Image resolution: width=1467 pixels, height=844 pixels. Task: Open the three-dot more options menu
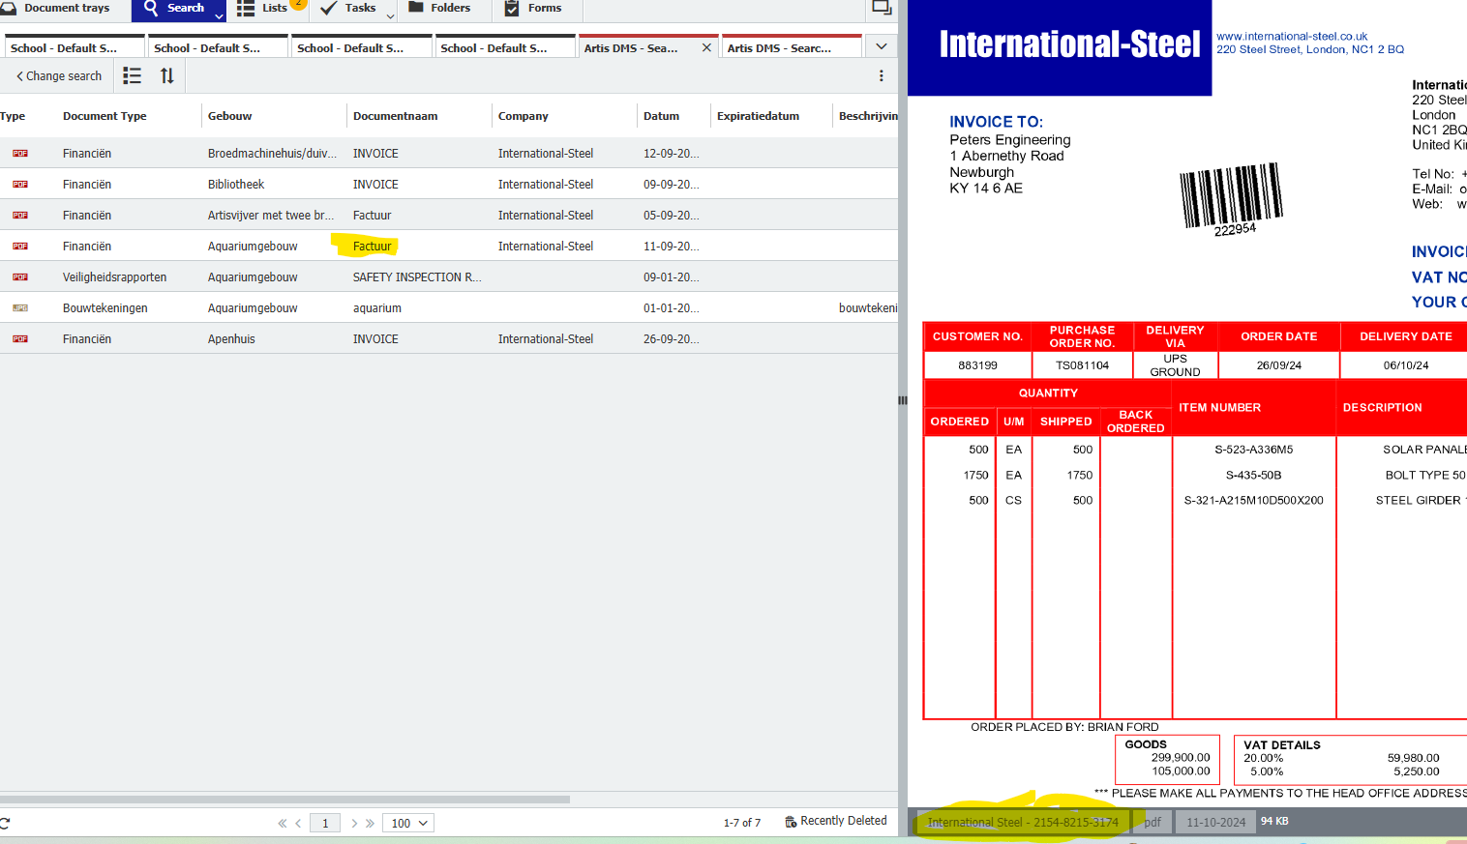click(x=881, y=75)
